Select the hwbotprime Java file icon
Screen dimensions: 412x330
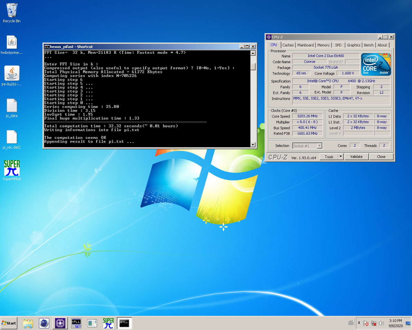coord(12,45)
